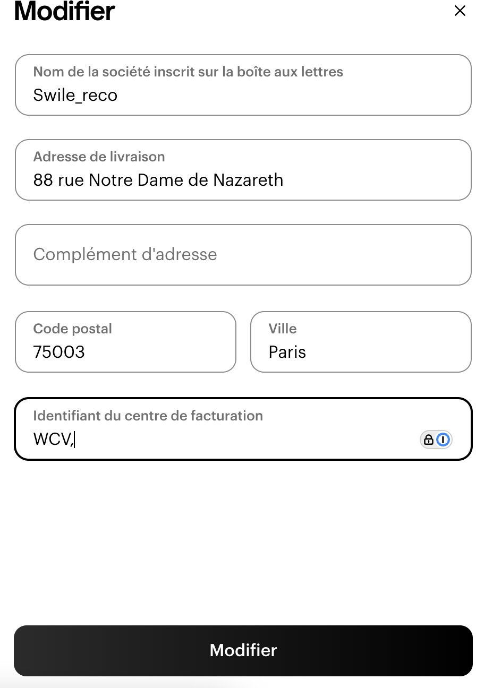Click the 'Ville' label
This screenshot has width=493, height=688.
tap(282, 329)
